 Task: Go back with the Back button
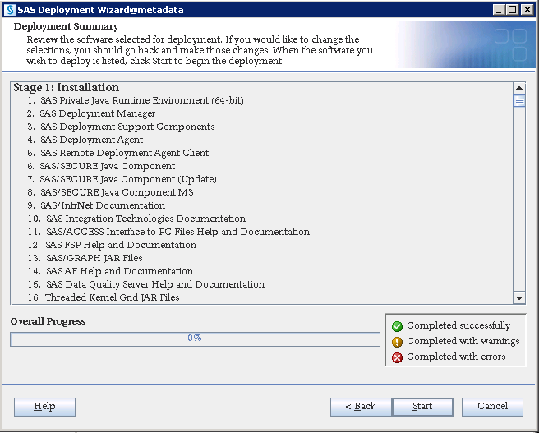click(361, 407)
